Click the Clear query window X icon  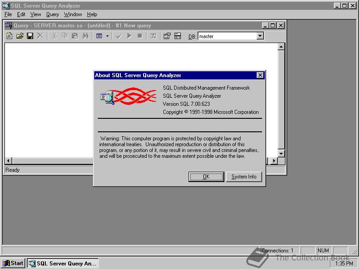pyautogui.click(x=40, y=36)
